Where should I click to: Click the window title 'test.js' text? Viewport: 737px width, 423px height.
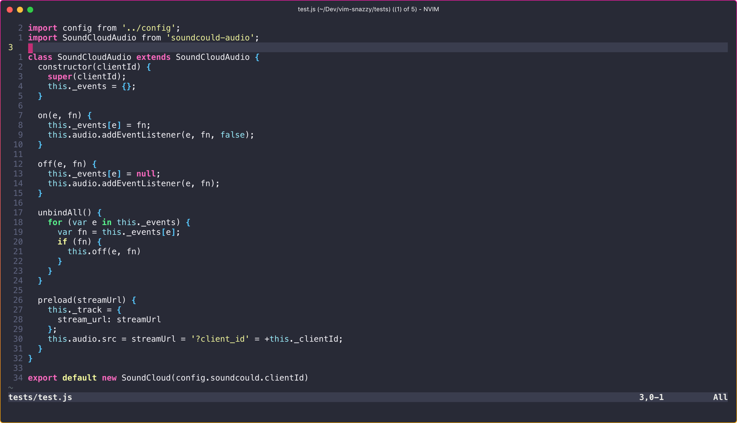(307, 9)
